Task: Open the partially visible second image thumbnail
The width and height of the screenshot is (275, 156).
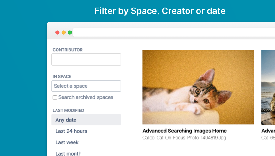Action: pyautogui.click(x=268, y=87)
